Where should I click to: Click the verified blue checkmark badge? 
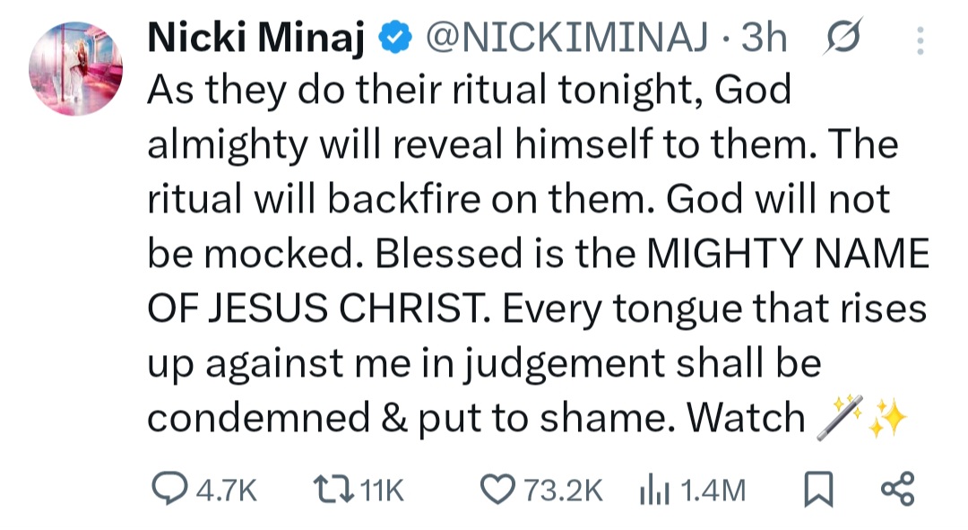pos(392,36)
